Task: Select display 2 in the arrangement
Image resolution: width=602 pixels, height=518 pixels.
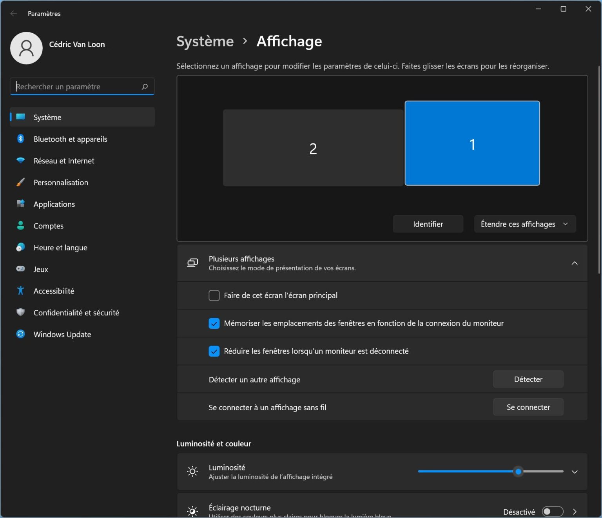Action: click(313, 148)
